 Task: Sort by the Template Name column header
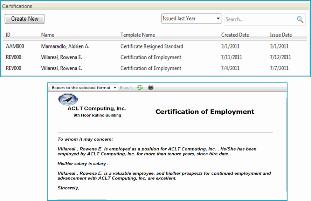pyautogui.click(x=138, y=35)
